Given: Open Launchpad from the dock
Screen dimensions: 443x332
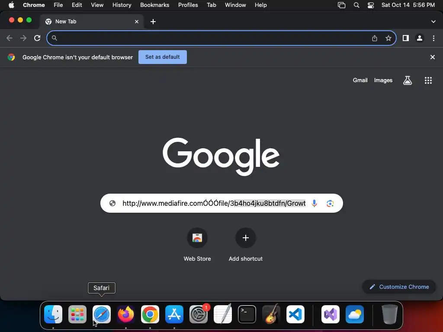Looking at the screenshot, I should click(x=77, y=314).
